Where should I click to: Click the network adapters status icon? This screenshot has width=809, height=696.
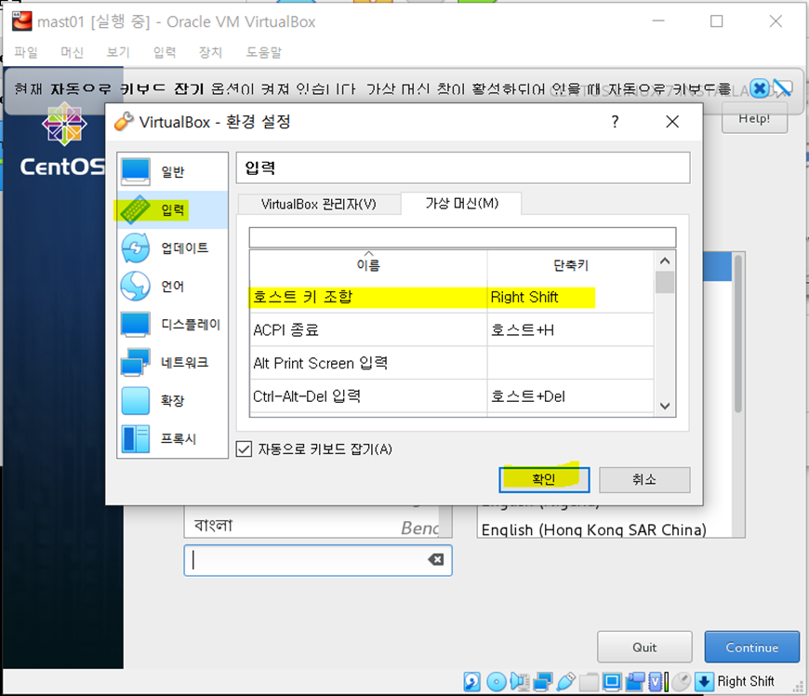[542, 681]
